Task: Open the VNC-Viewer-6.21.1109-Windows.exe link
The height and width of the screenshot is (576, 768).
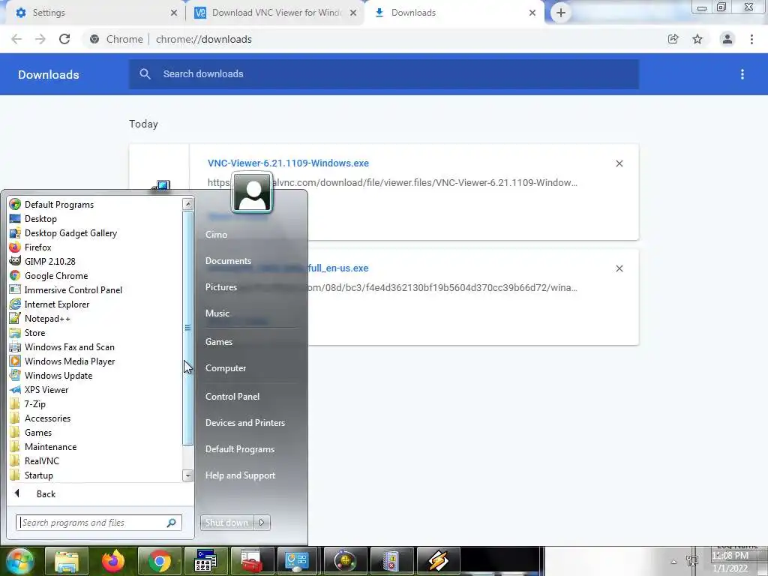Action: (288, 163)
